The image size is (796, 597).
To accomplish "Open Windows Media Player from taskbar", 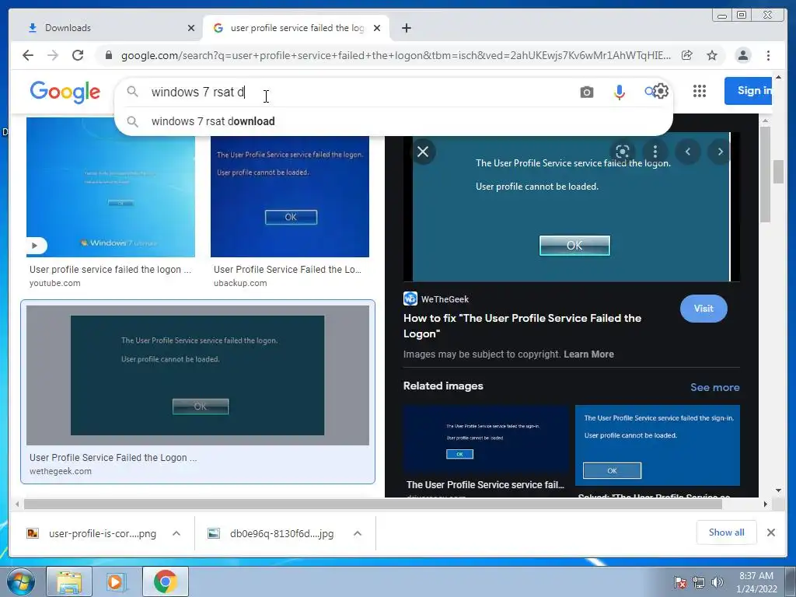I will (117, 581).
